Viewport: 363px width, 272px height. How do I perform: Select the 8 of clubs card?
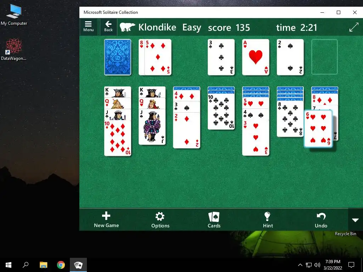pos(290,119)
